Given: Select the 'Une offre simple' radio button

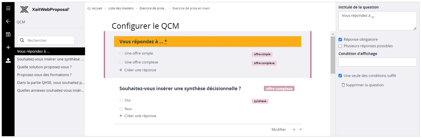Looking at the screenshot, I should coord(121,54).
